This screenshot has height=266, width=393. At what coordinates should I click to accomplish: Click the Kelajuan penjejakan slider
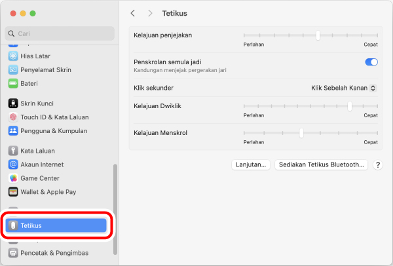(x=318, y=35)
